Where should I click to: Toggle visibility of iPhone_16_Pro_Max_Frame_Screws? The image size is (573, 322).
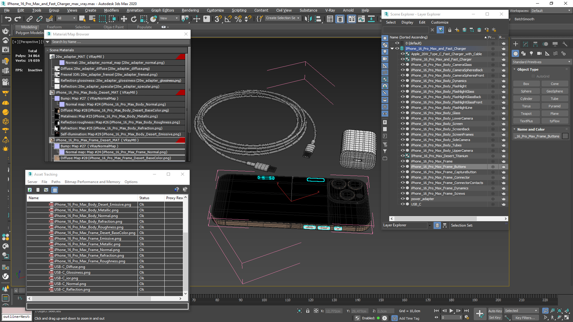403,193
